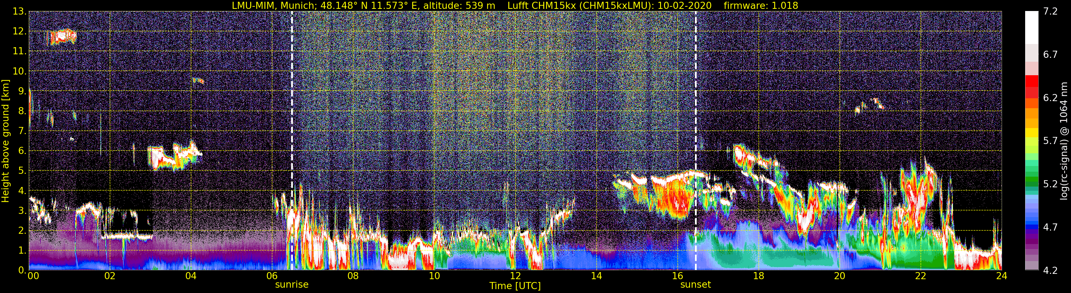This screenshot has height=293, width=1071.
Task: Click the x-axis tick label '10'
Action: tap(434, 276)
